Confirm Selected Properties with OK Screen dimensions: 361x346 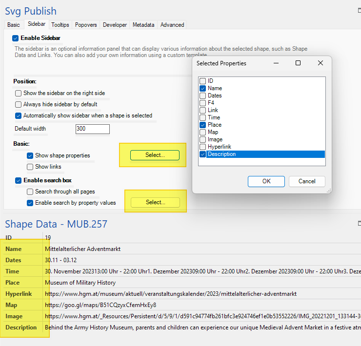click(266, 181)
